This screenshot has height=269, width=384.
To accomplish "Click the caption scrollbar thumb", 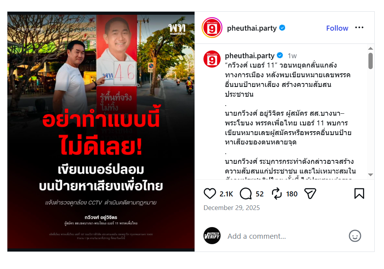I will [370, 61].
